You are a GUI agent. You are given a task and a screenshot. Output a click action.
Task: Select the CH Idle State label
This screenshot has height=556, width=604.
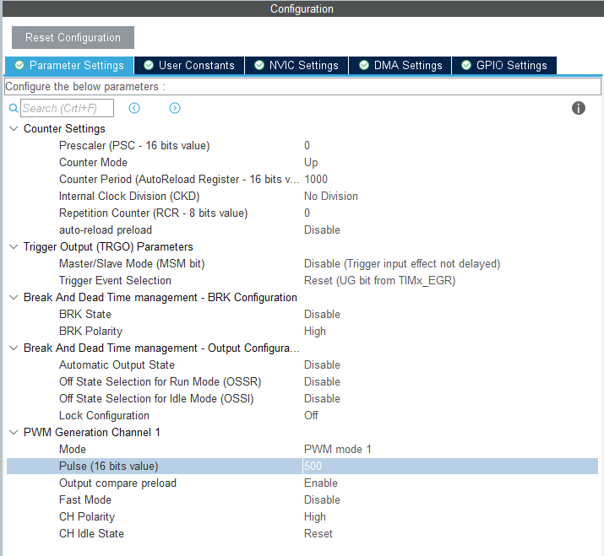click(x=92, y=534)
